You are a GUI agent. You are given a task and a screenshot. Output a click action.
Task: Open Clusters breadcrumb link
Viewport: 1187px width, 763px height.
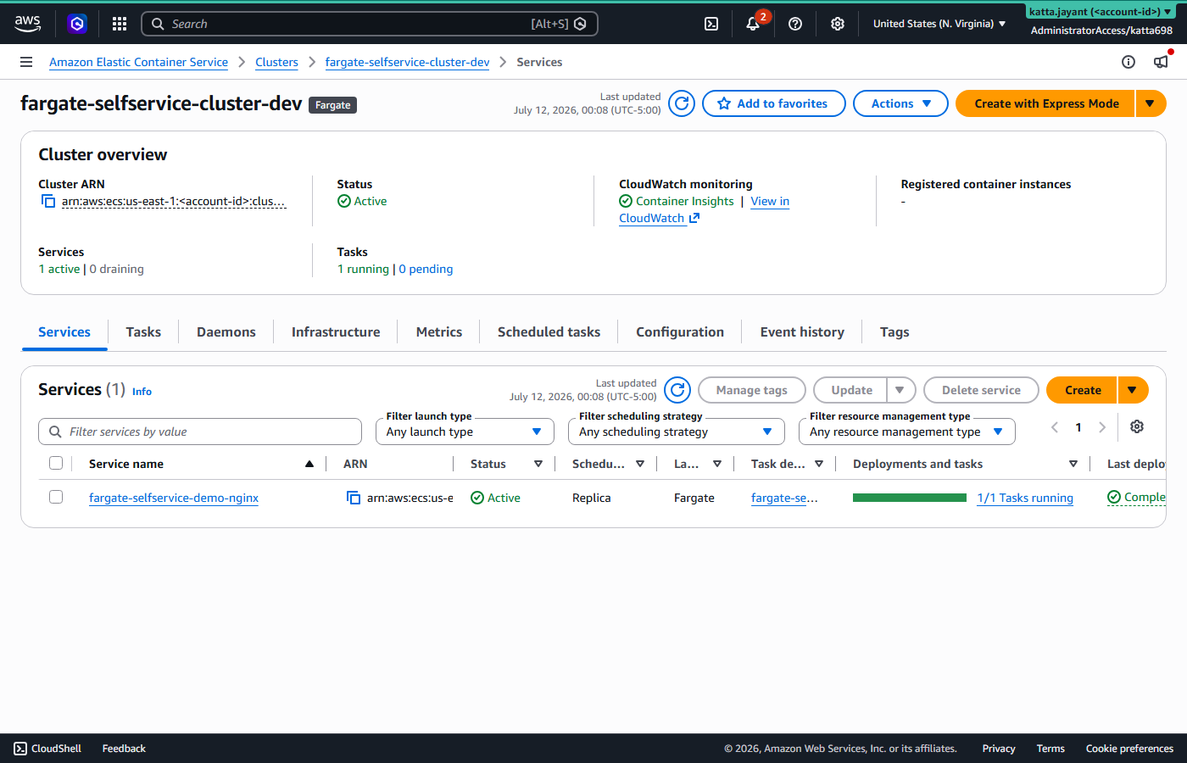point(276,62)
